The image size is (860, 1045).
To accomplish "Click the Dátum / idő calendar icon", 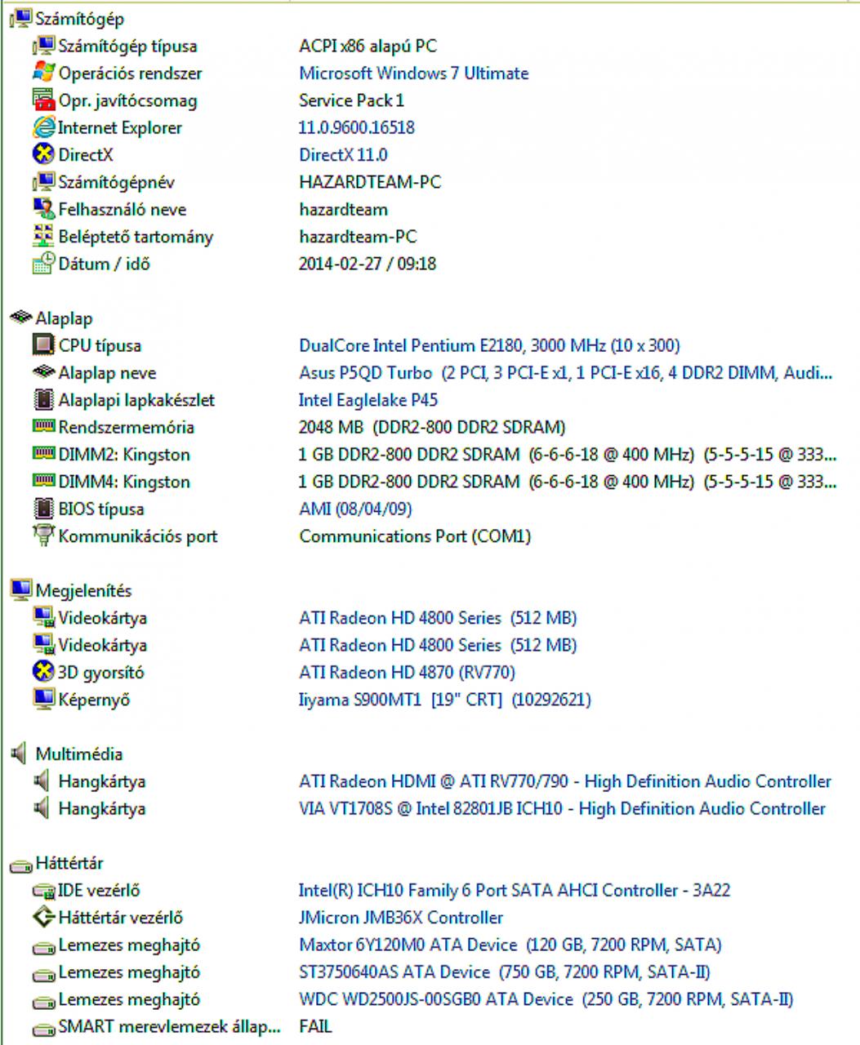I will coord(43,264).
